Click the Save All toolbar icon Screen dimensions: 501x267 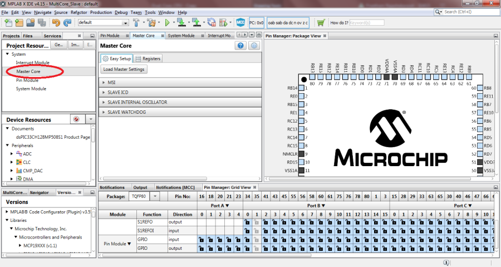tap(42, 23)
